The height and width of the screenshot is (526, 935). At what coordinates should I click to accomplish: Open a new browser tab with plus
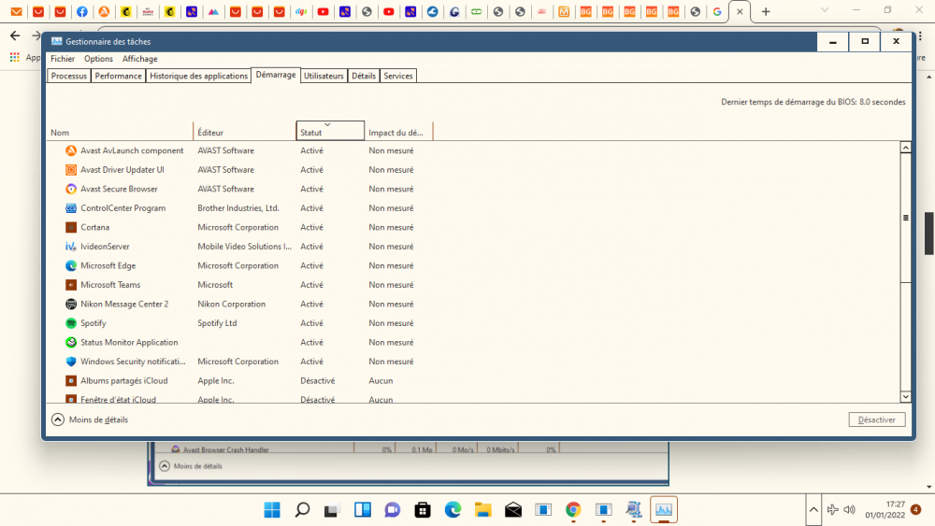766,11
